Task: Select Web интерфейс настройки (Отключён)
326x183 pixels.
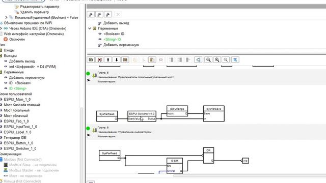Action: [x=34, y=34]
